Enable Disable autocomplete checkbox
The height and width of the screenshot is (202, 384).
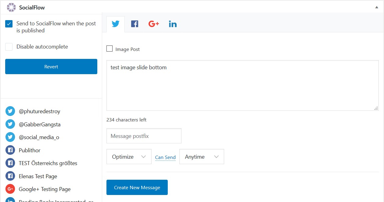click(9, 47)
